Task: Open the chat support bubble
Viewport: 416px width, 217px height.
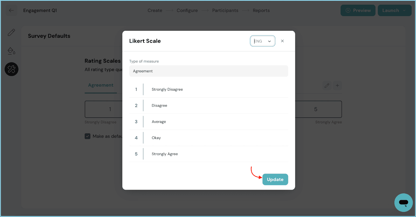Action: pos(403,202)
